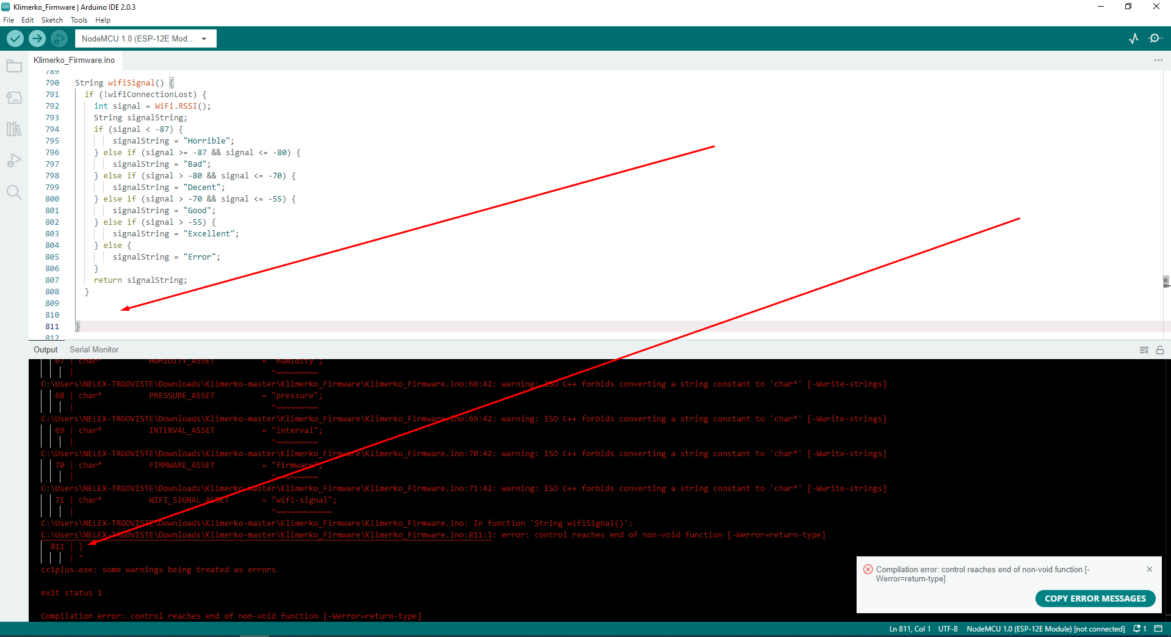Upload the sketch to the board

tap(37, 38)
